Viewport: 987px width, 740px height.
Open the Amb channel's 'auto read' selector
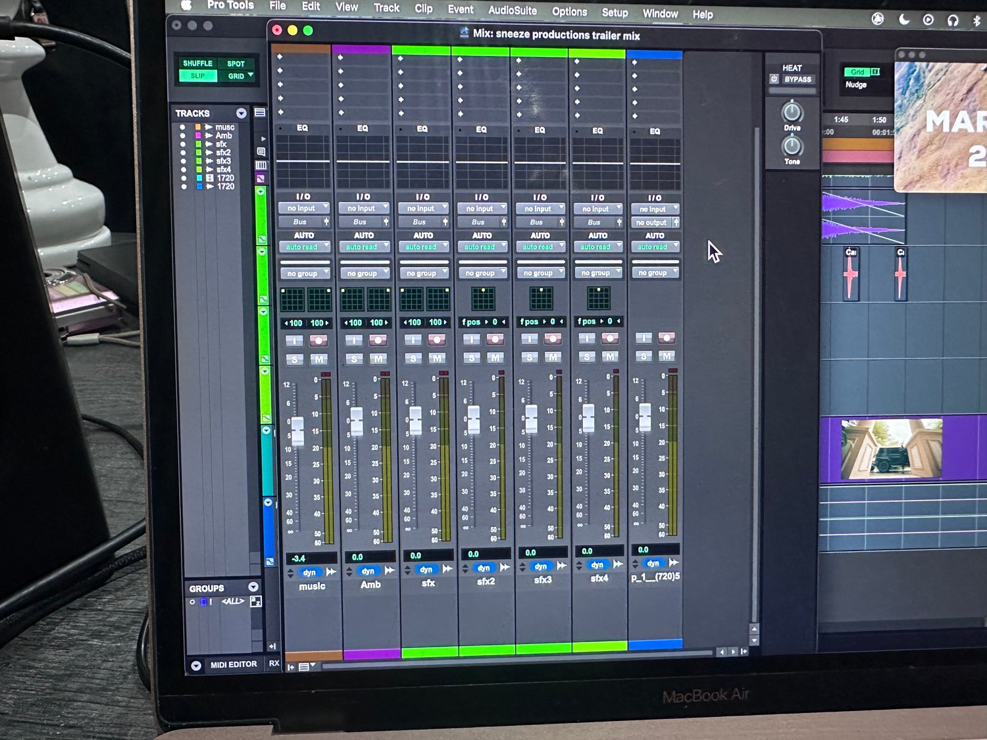click(x=365, y=247)
